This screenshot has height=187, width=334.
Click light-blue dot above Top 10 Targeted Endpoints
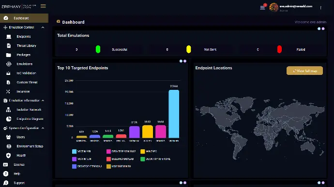coord(181,61)
